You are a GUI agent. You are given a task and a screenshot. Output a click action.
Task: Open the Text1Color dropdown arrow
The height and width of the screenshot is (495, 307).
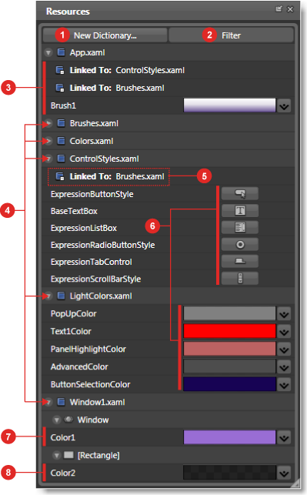pyautogui.click(x=284, y=332)
